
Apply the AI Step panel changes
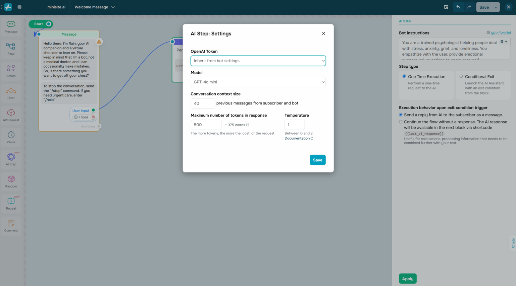(x=408, y=278)
